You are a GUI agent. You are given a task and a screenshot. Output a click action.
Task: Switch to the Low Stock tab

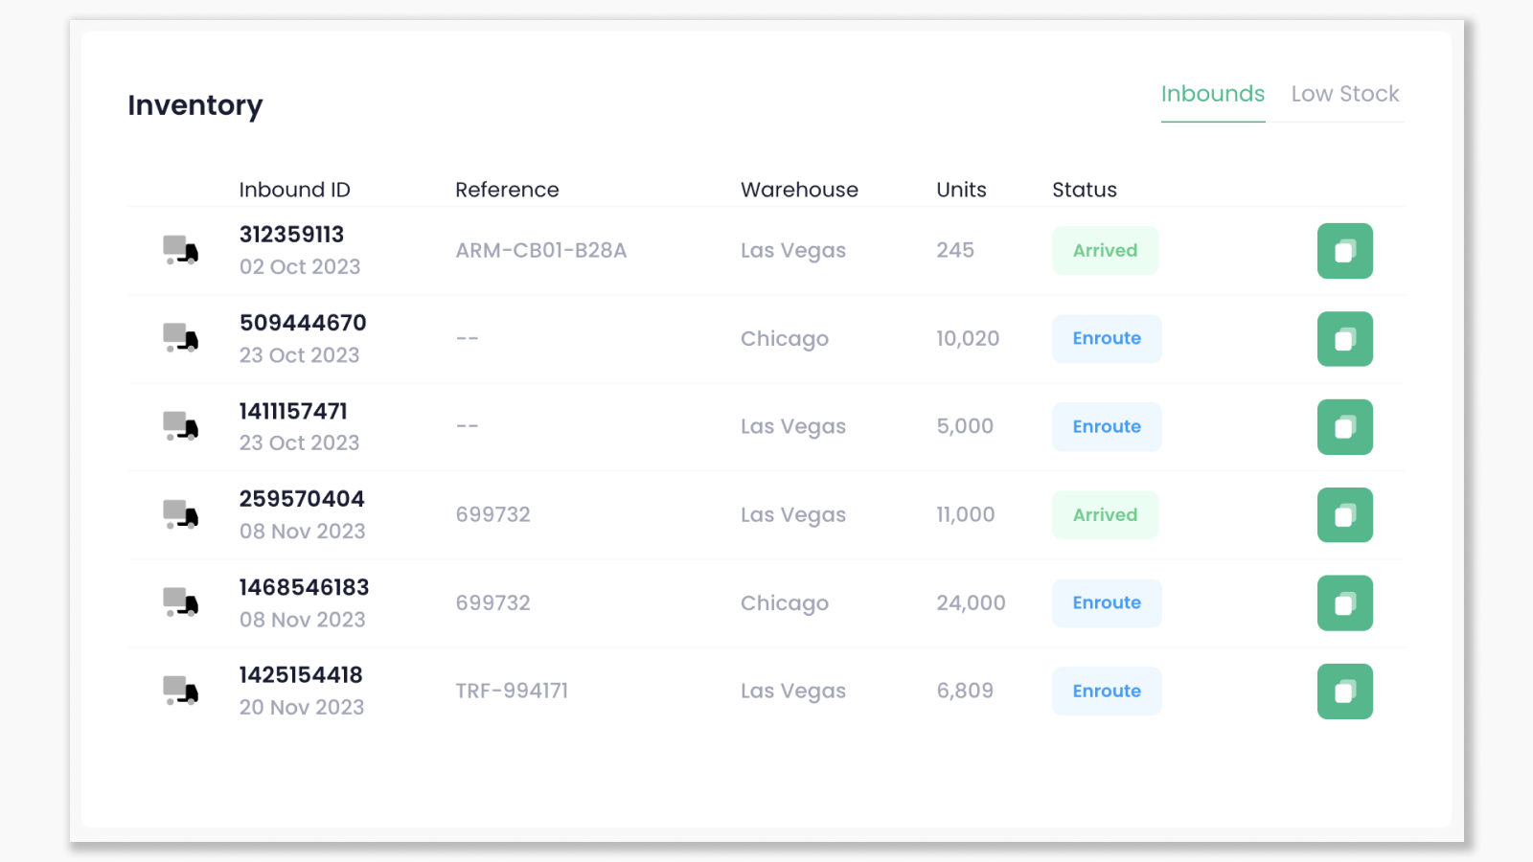(x=1344, y=94)
